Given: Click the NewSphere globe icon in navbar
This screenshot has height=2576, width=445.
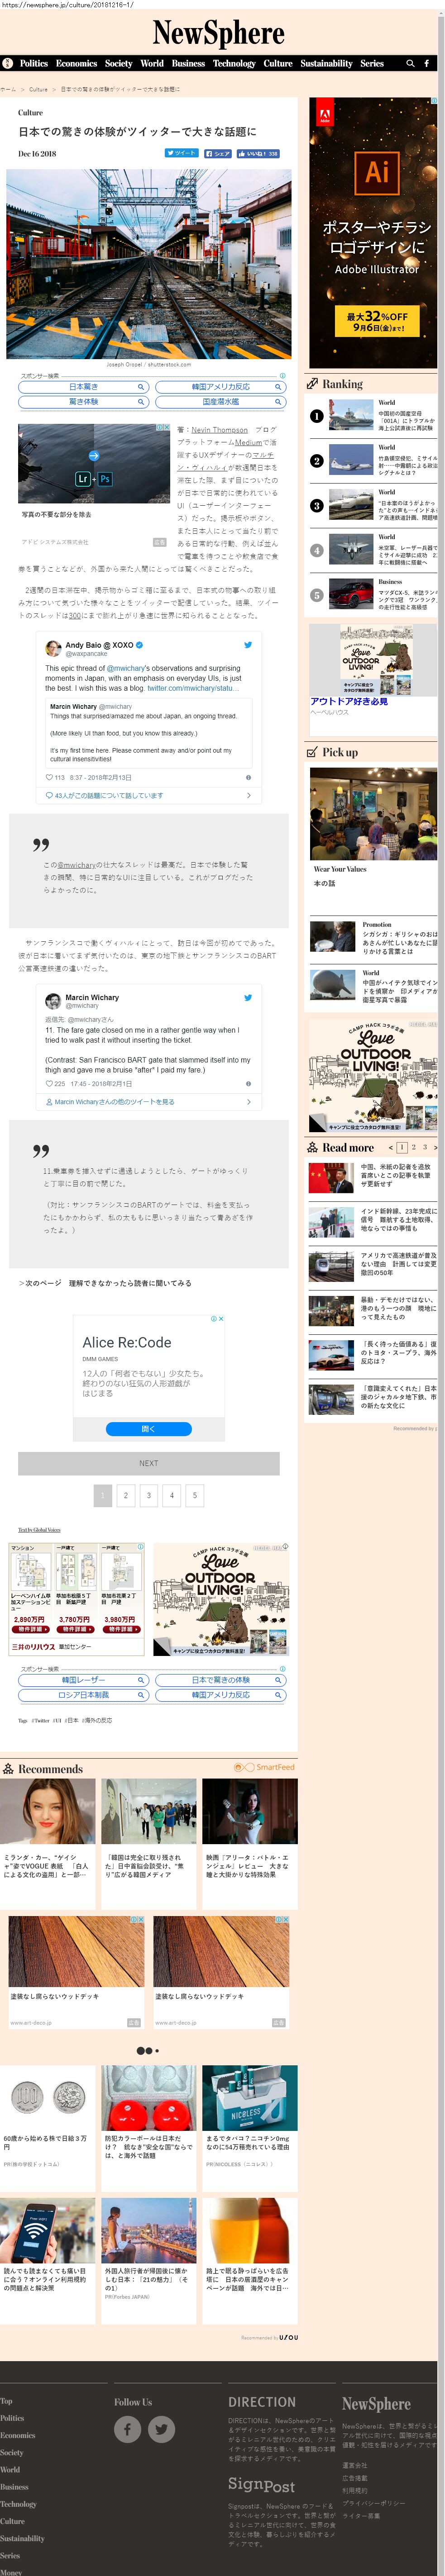Looking at the screenshot, I should 8,63.
